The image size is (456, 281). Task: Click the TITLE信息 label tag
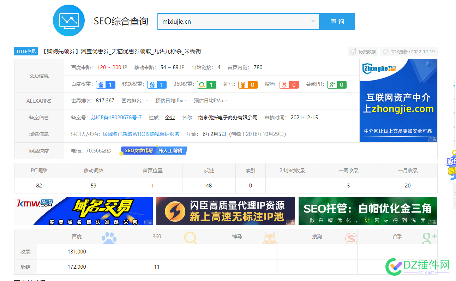tap(26, 52)
